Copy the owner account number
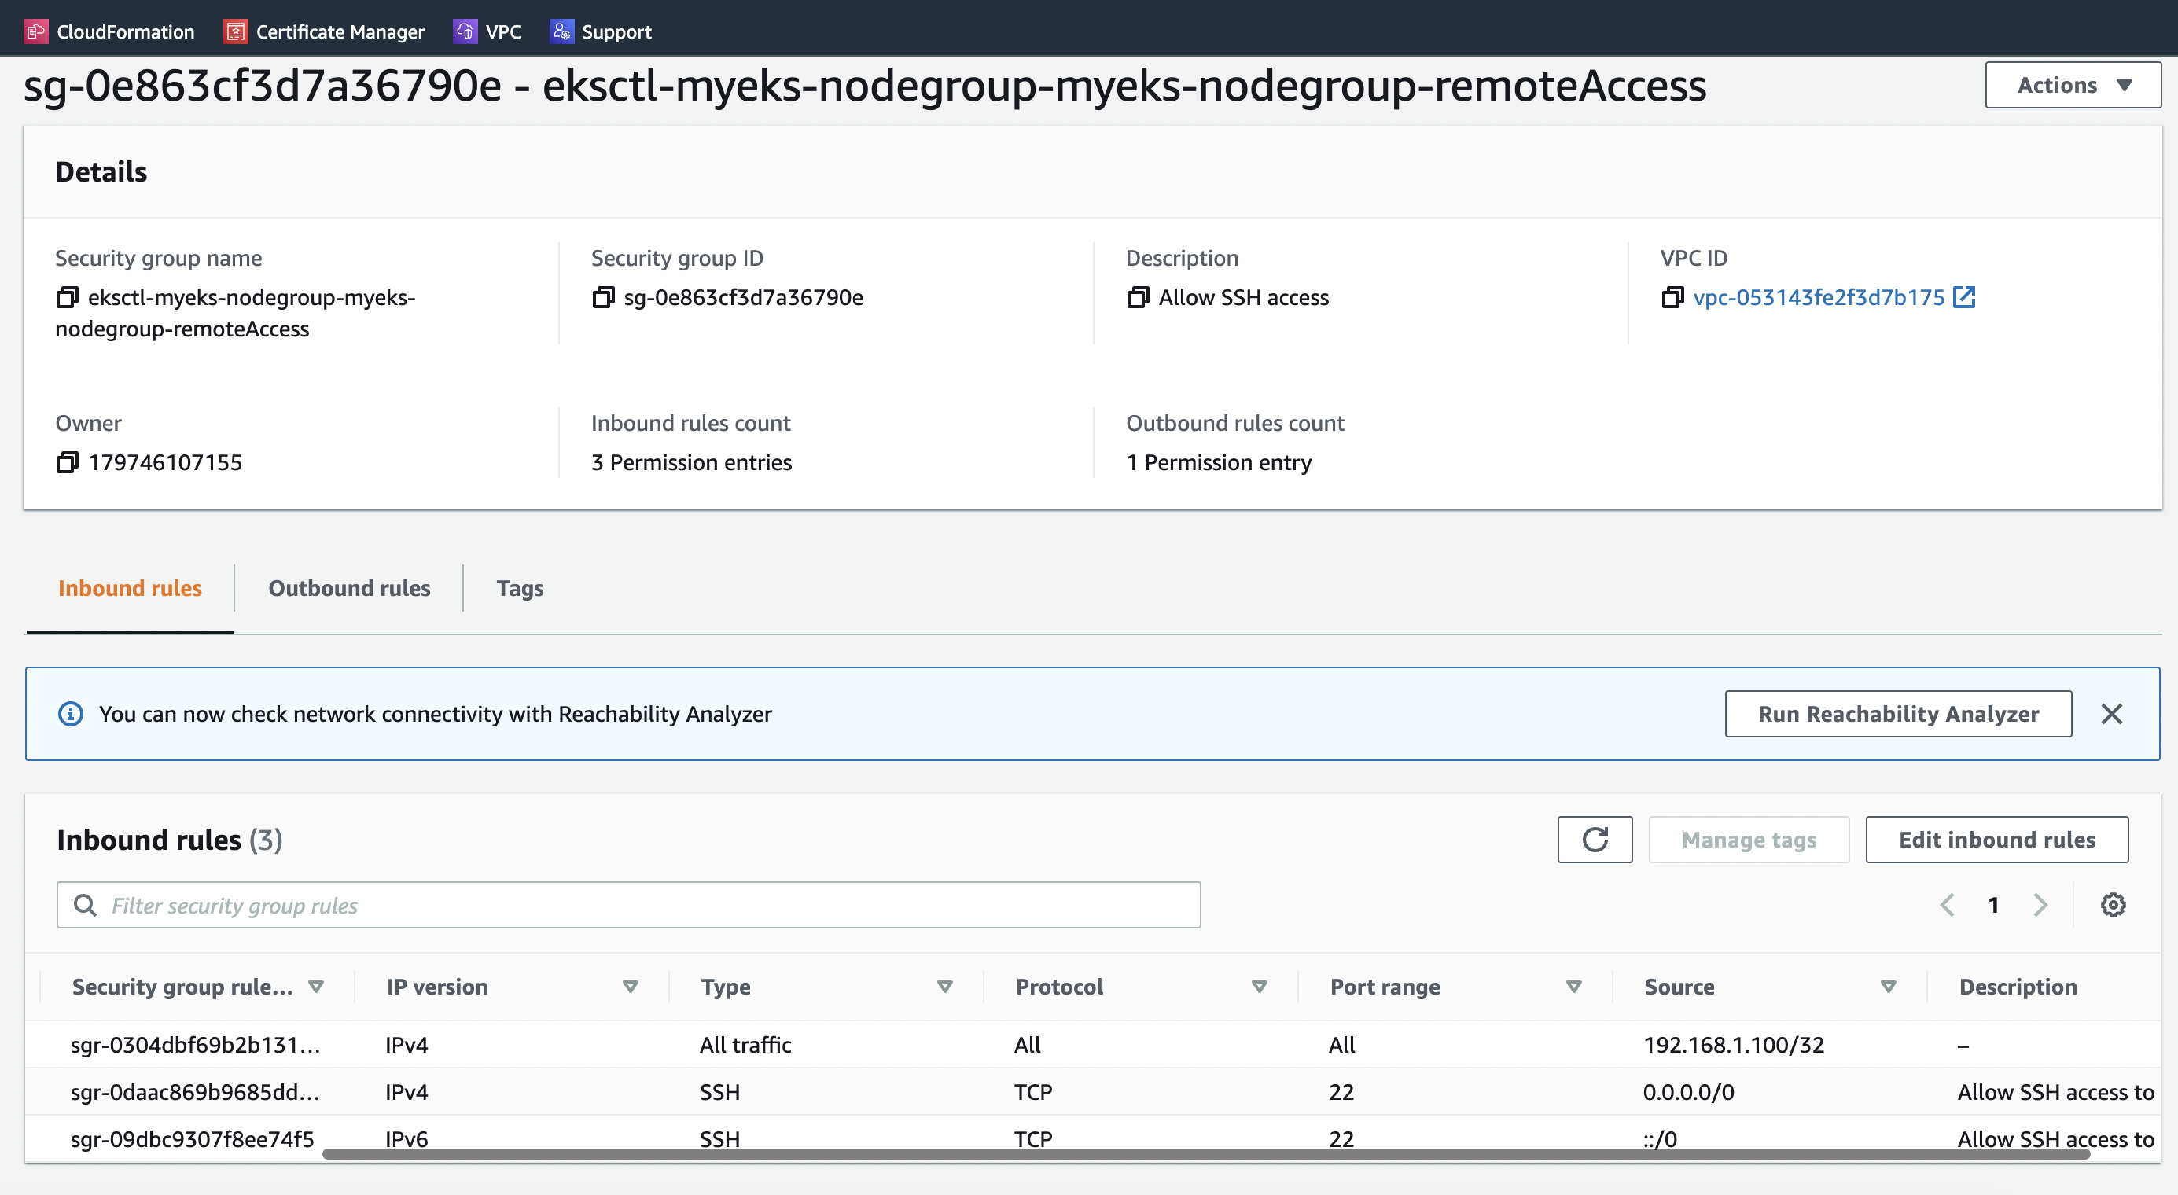 67,462
